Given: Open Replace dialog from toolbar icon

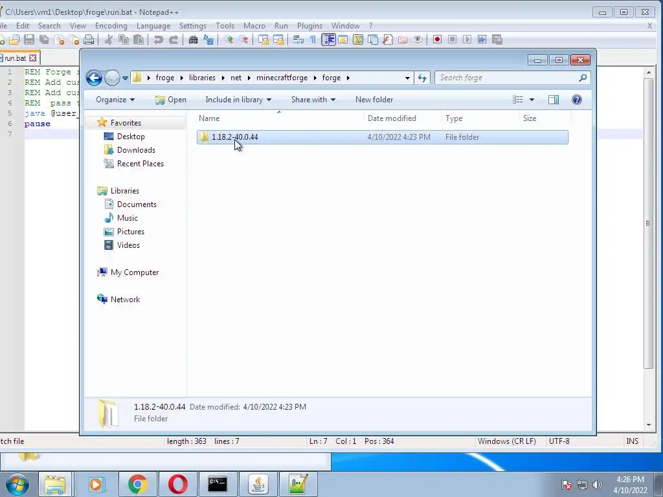Looking at the screenshot, I should click(208, 39).
